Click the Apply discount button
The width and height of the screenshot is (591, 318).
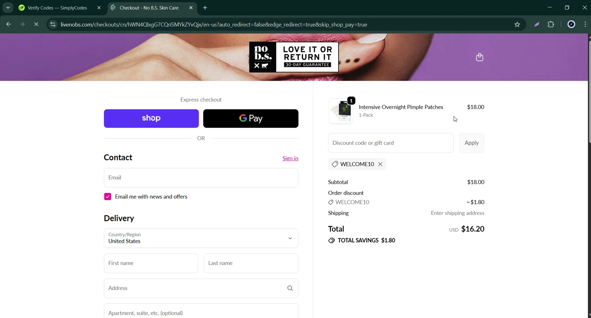click(472, 143)
